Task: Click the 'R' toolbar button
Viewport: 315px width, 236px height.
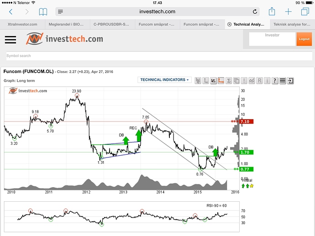Action: [x=259, y=81]
